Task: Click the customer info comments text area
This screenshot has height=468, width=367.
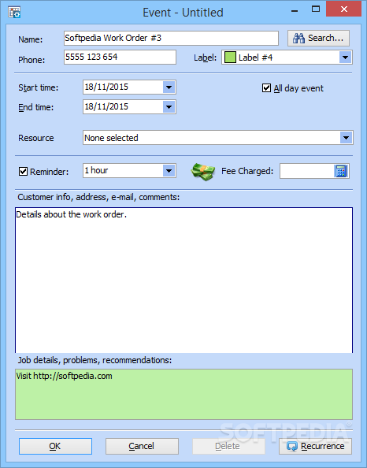Action: (x=183, y=280)
